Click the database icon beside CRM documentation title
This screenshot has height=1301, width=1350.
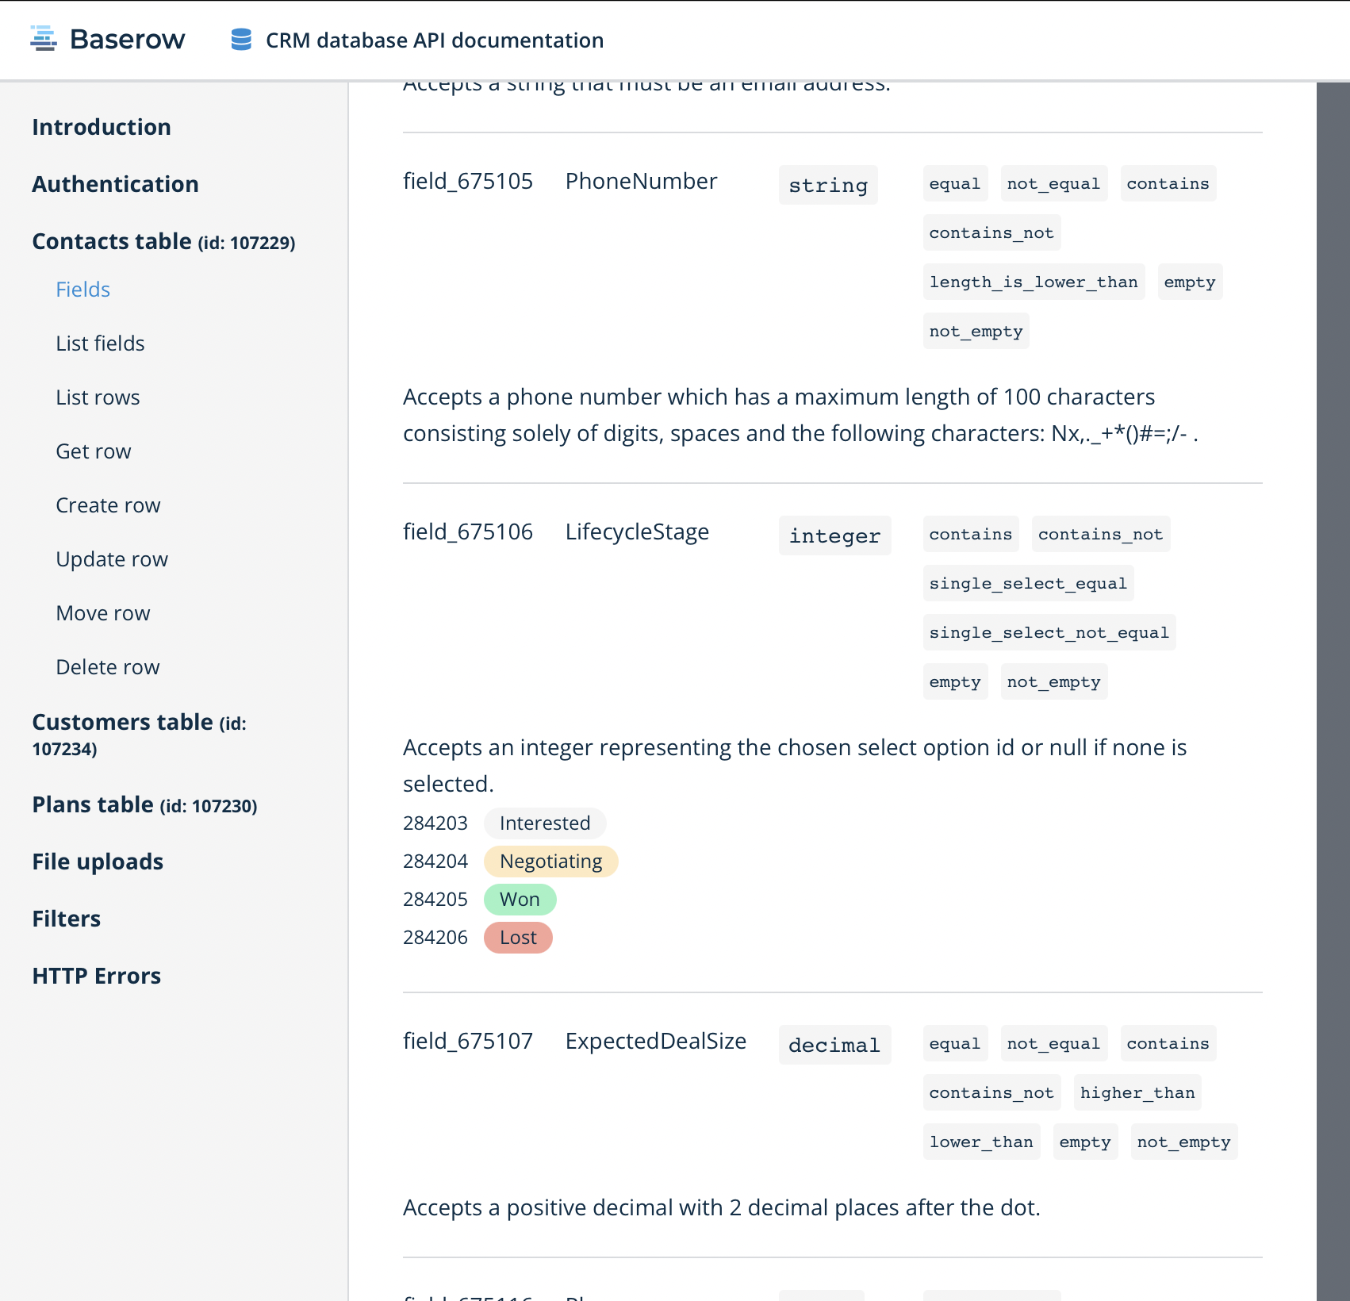tap(240, 38)
